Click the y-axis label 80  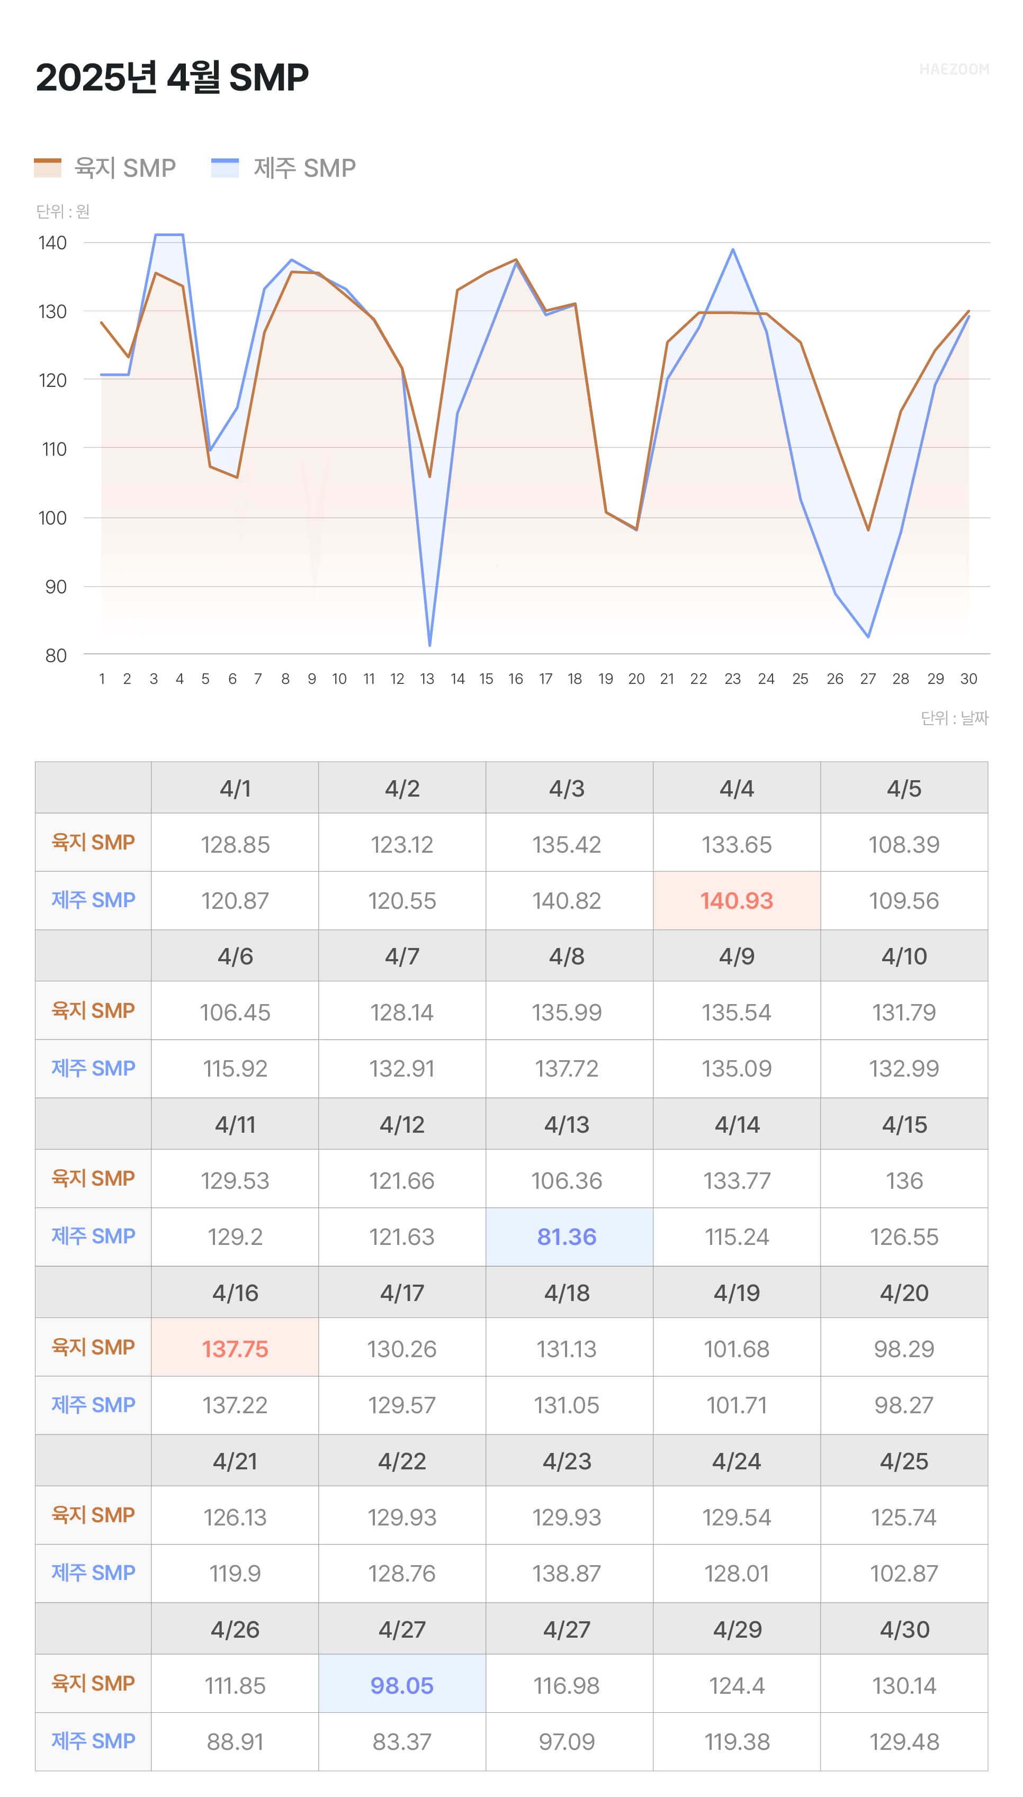point(56,655)
